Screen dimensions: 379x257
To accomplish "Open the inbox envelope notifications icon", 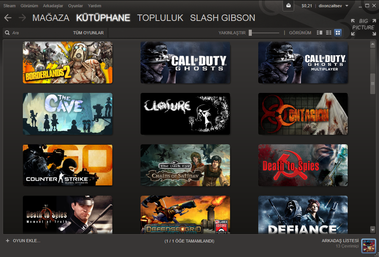I will tap(289, 6).
